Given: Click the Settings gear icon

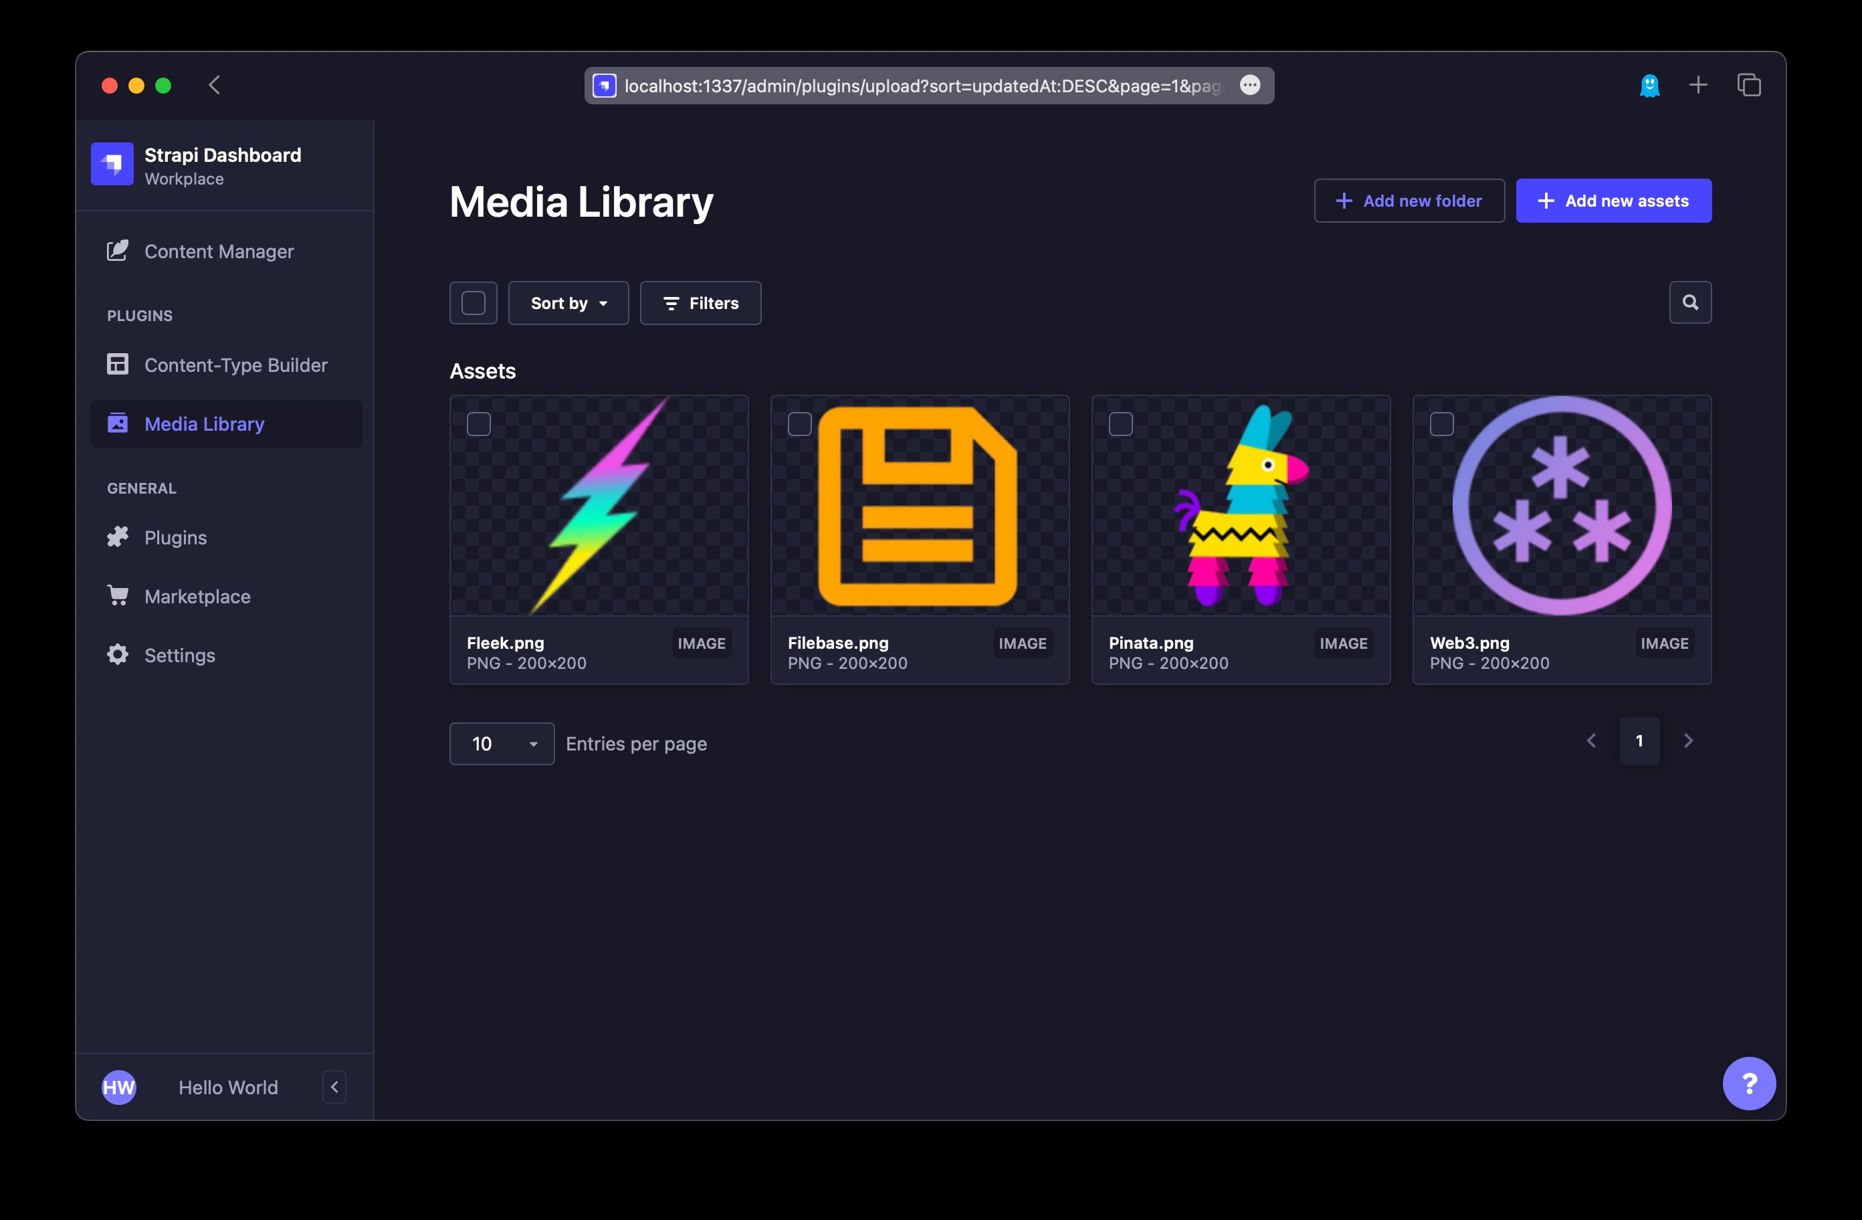Looking at the screenshot, I should 117,654.
